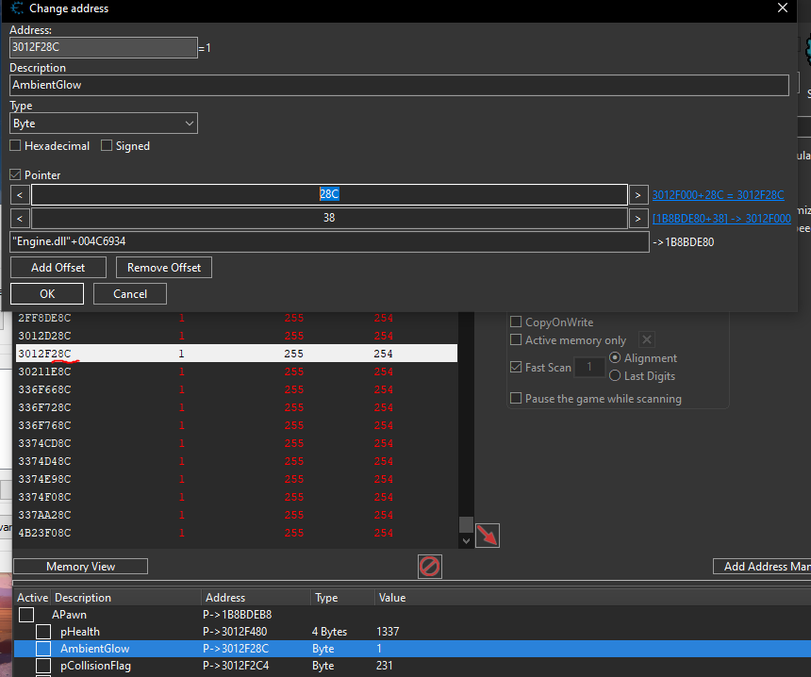
Task: Decrease the 38 offset with left arrow
Action: pos(20,218)
